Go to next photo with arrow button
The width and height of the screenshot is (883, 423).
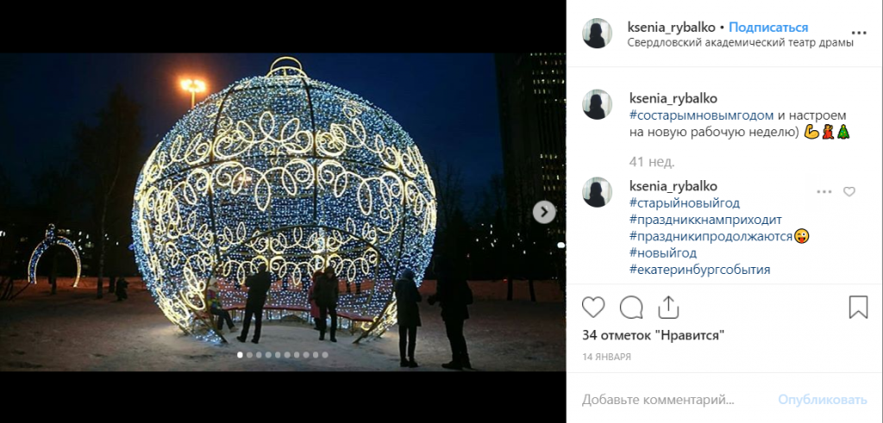[x=544, y=212]
